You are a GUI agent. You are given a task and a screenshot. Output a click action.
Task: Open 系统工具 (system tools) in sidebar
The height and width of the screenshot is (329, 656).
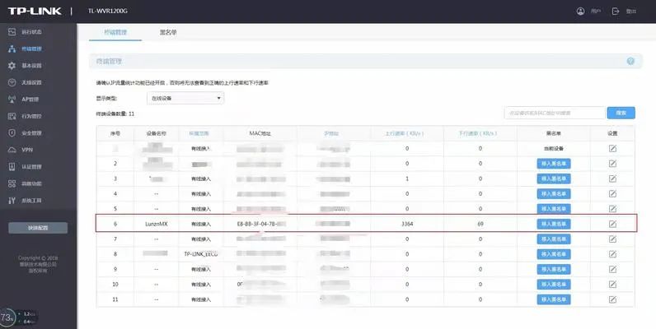coord(25,201)
